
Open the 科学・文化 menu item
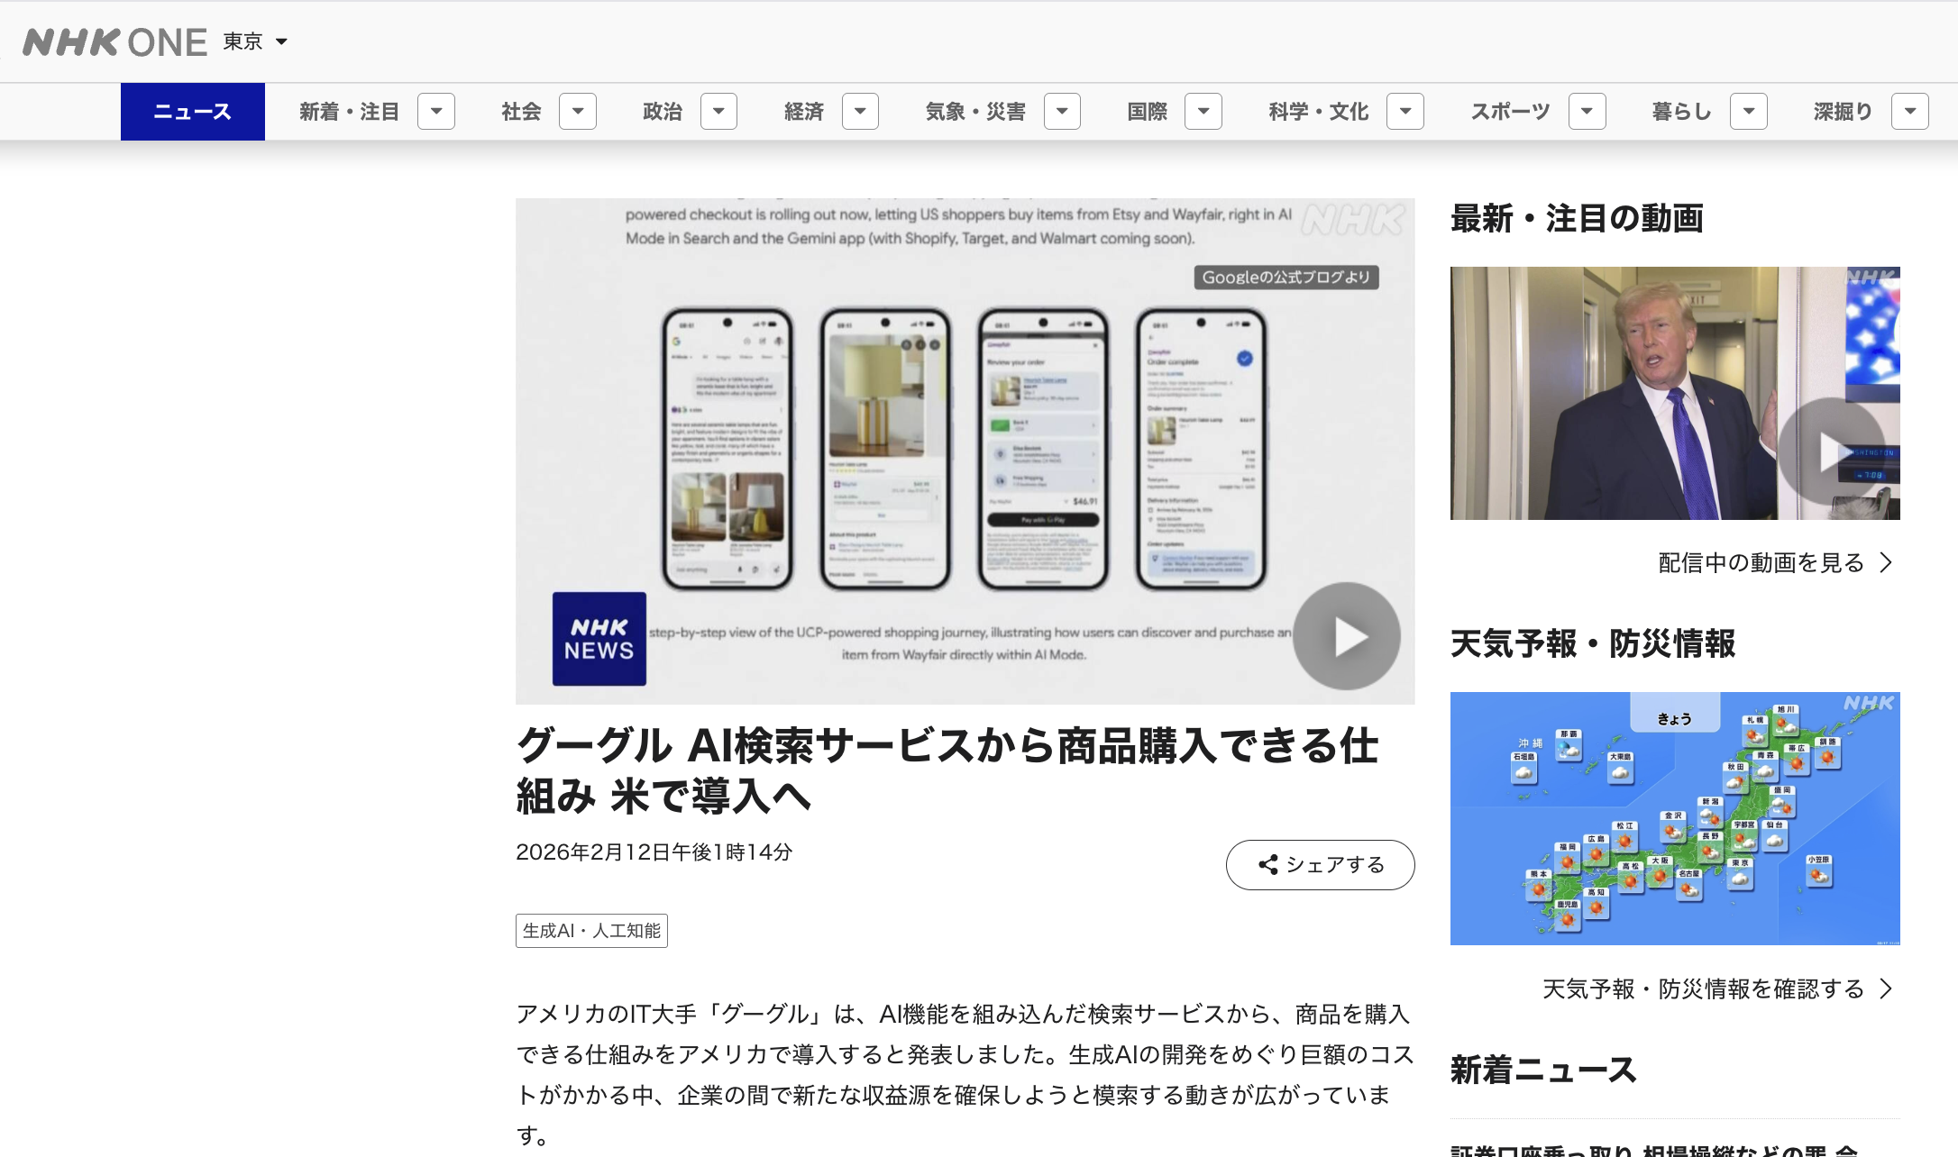coord(1318,112)
